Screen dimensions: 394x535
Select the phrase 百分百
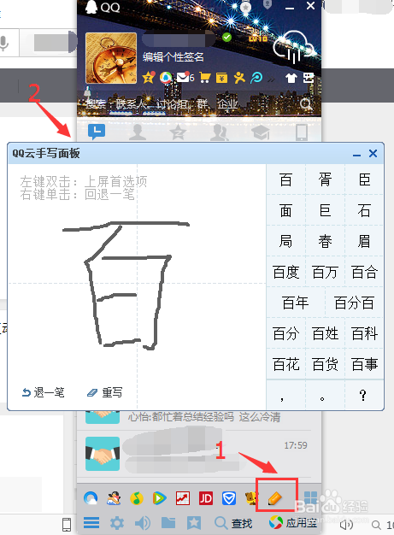(x=355, y=303)
